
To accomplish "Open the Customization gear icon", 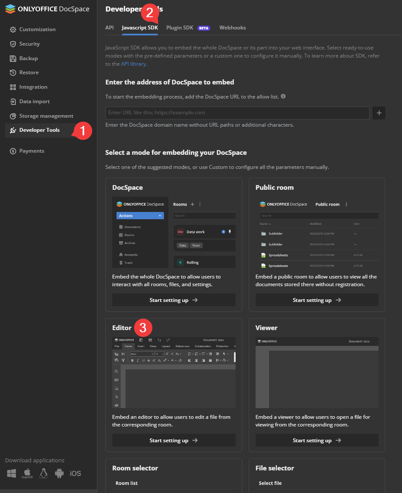I will pos(13,29).
